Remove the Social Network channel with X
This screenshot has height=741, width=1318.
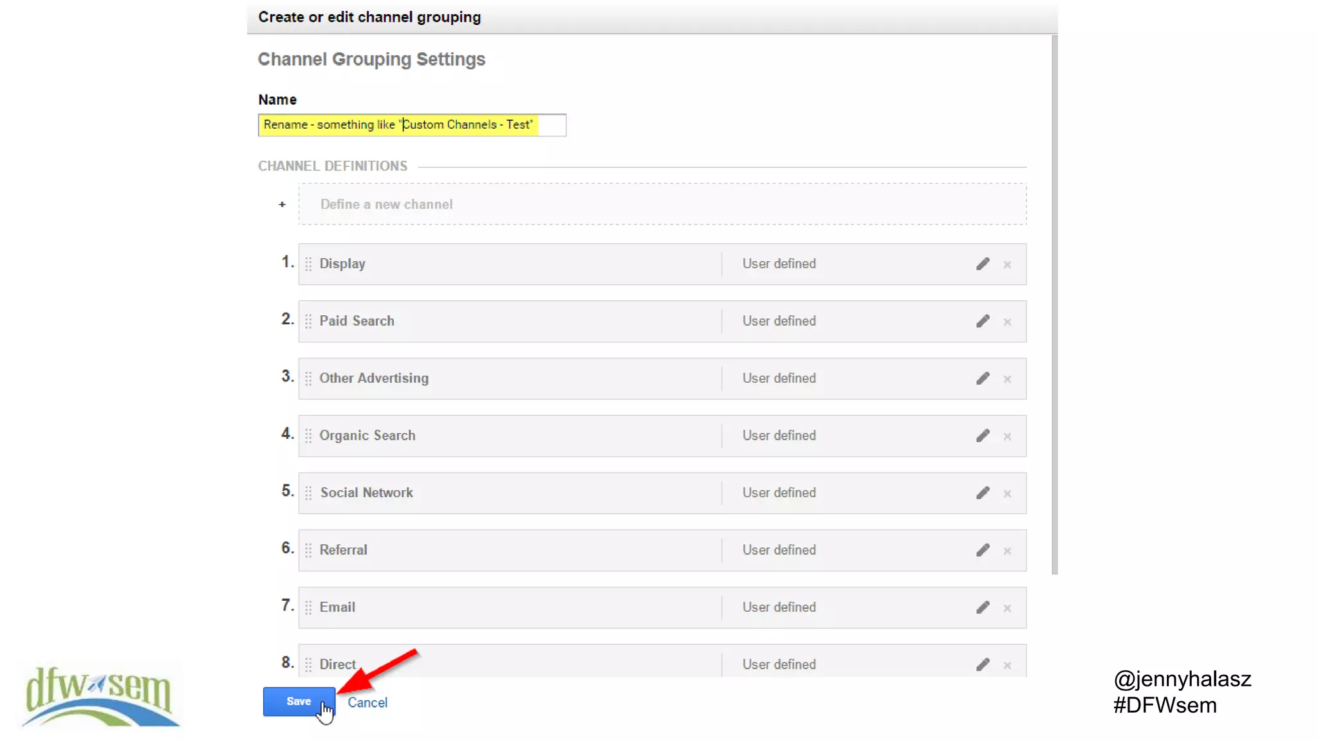coord(1007,493)
